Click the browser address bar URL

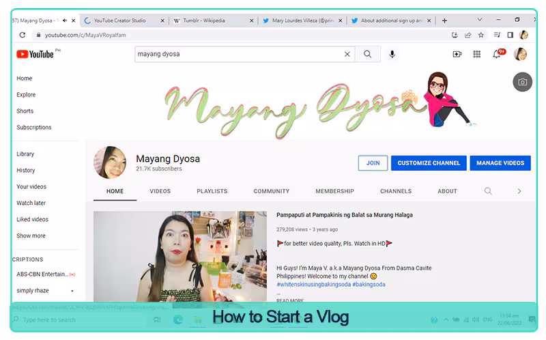click(x=85, y=35)
